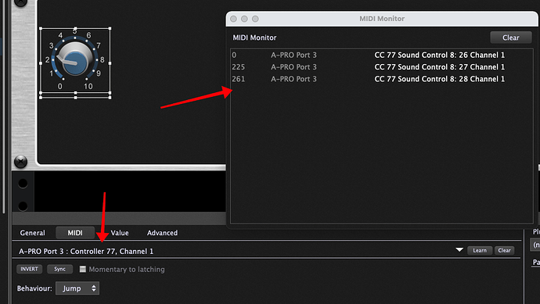Click the lower-left panel screw
The height and width of the screenshot is (304, 540).
[20, 161]
